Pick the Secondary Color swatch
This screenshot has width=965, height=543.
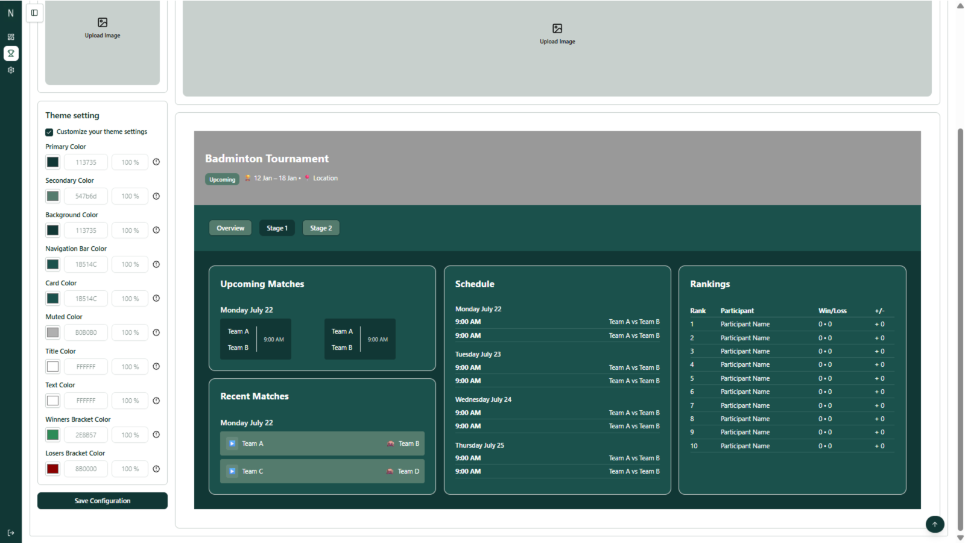tap(53, 196)
